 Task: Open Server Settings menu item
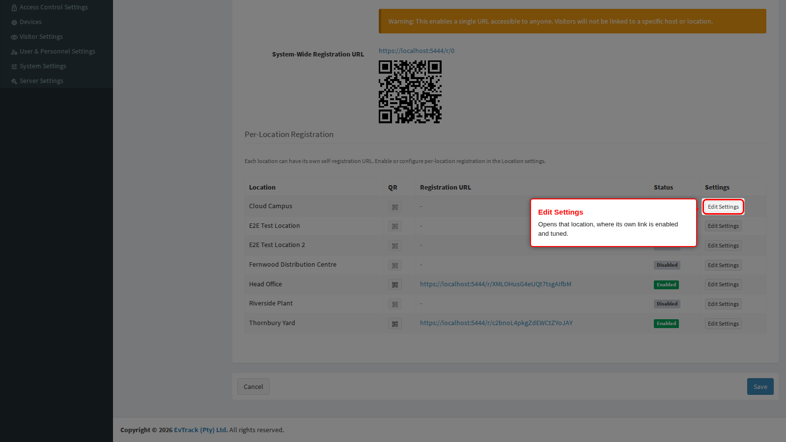tap(37, 81)
